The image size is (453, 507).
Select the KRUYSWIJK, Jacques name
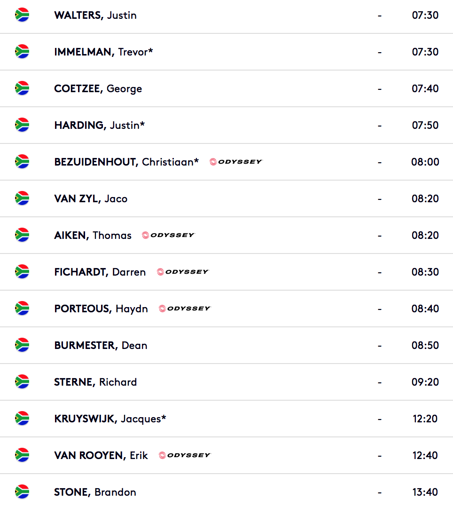(x=110, y=419)
